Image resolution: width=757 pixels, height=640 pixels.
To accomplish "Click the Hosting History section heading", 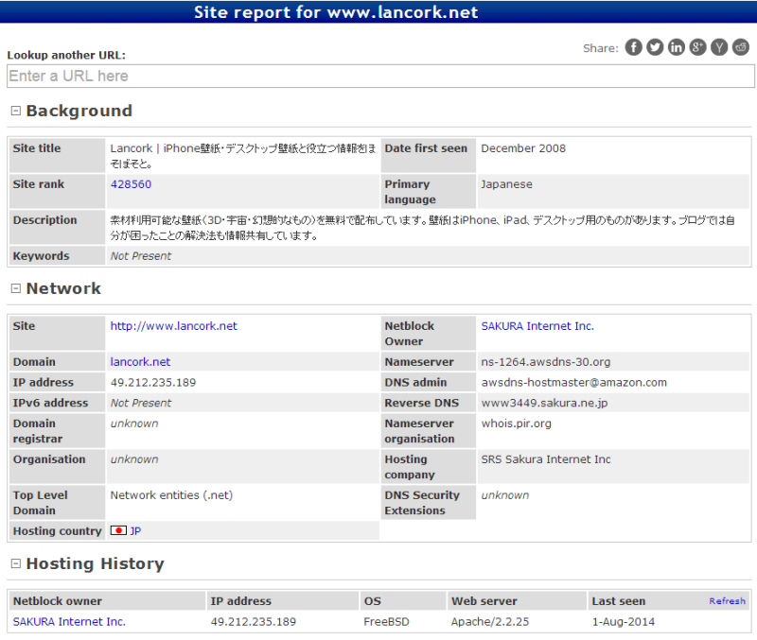I will 96,563.
